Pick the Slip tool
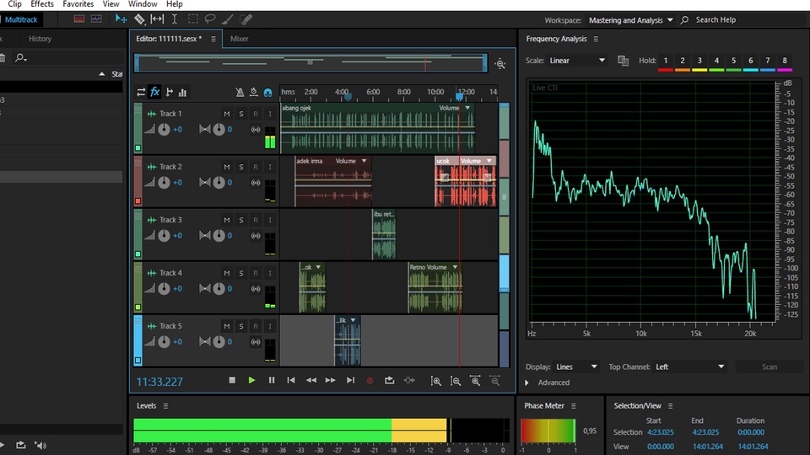 (x=157, y=19)
